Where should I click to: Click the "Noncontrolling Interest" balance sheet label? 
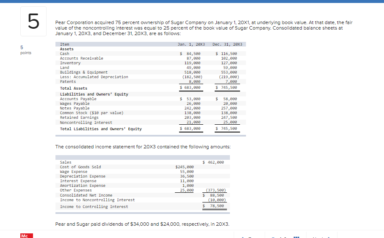click(86, 123)
